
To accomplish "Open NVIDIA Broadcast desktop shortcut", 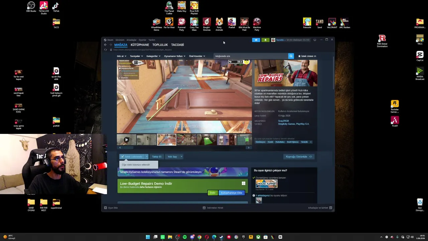I will tap(420, 74).
